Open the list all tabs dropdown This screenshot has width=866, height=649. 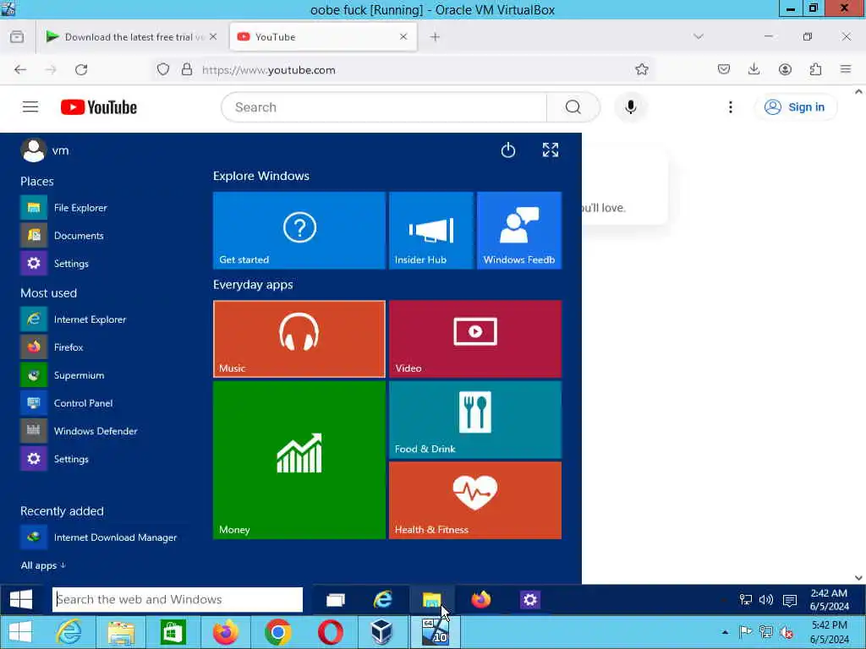698,36
